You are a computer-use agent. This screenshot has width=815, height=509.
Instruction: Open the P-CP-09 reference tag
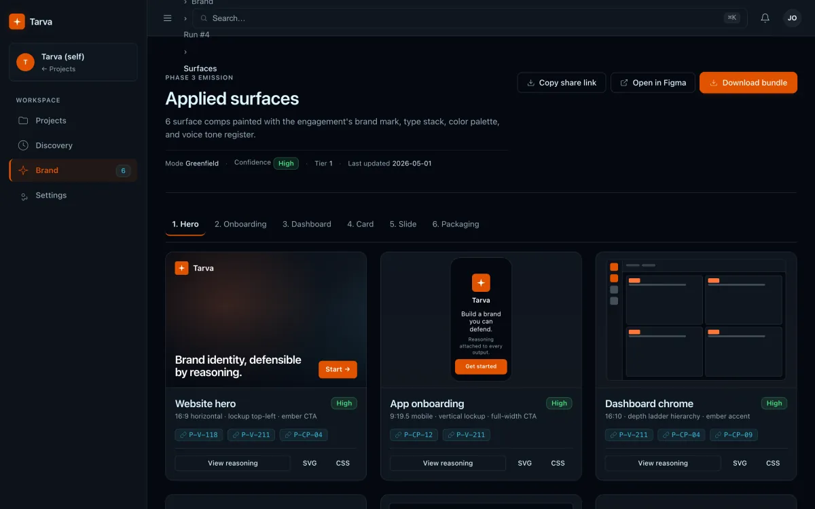[733, 435]
